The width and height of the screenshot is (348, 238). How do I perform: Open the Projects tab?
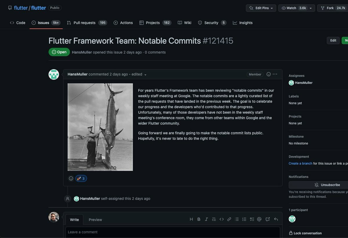click(x=155, y=23)
